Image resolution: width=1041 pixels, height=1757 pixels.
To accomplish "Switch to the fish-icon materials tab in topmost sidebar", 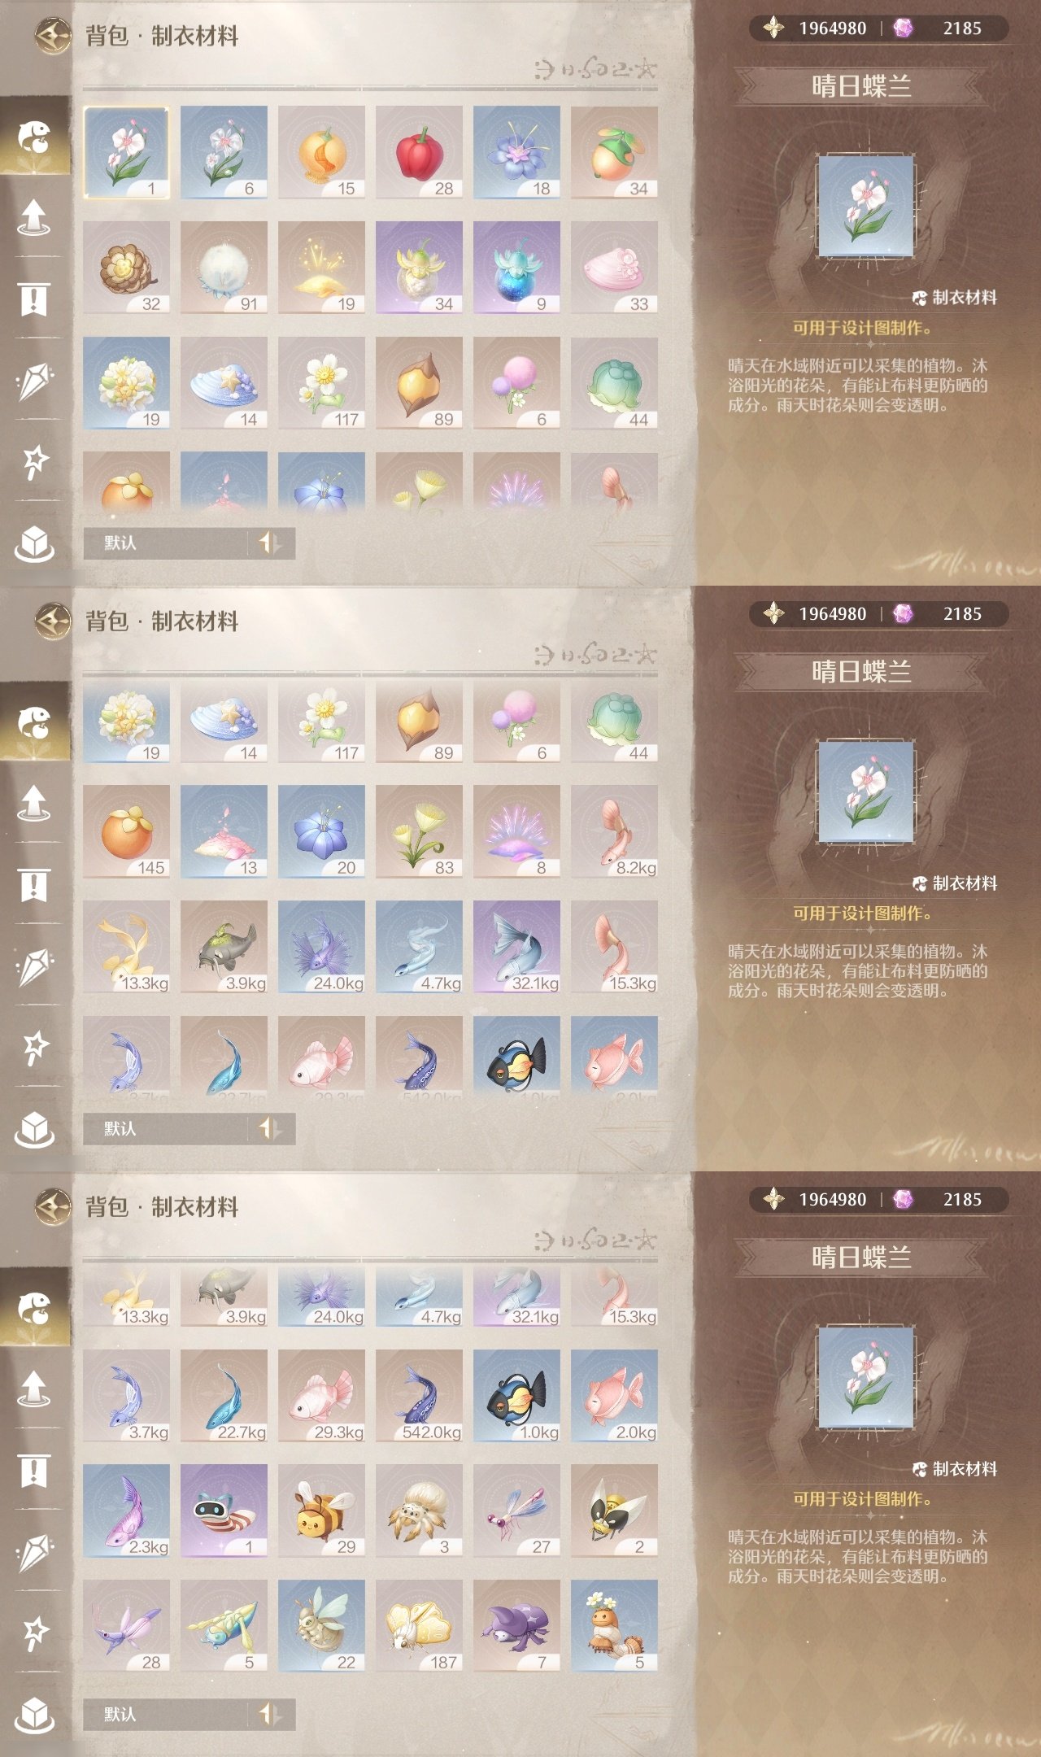I will click(x=34, y=137).
